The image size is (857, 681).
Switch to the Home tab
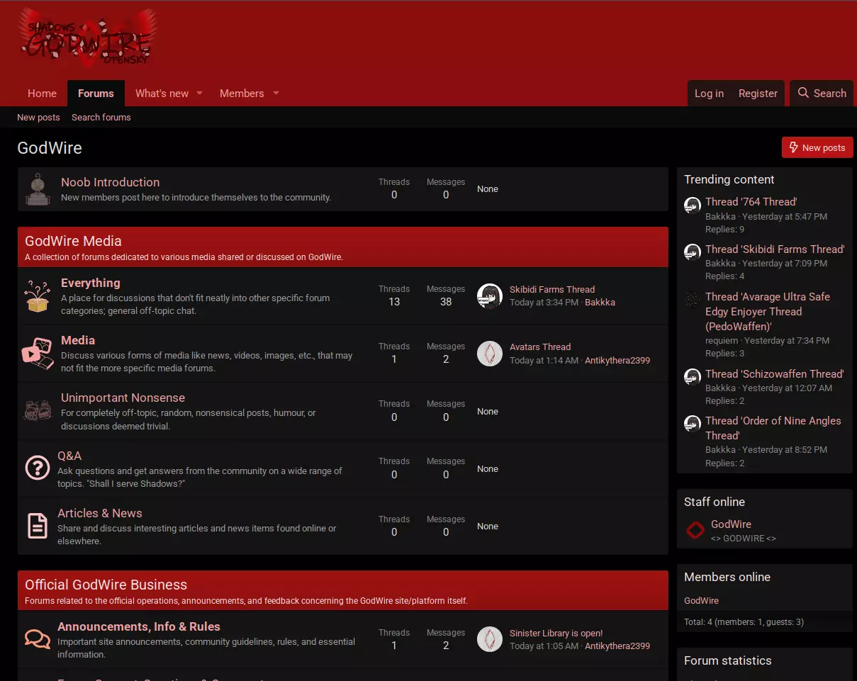[42, 94]
